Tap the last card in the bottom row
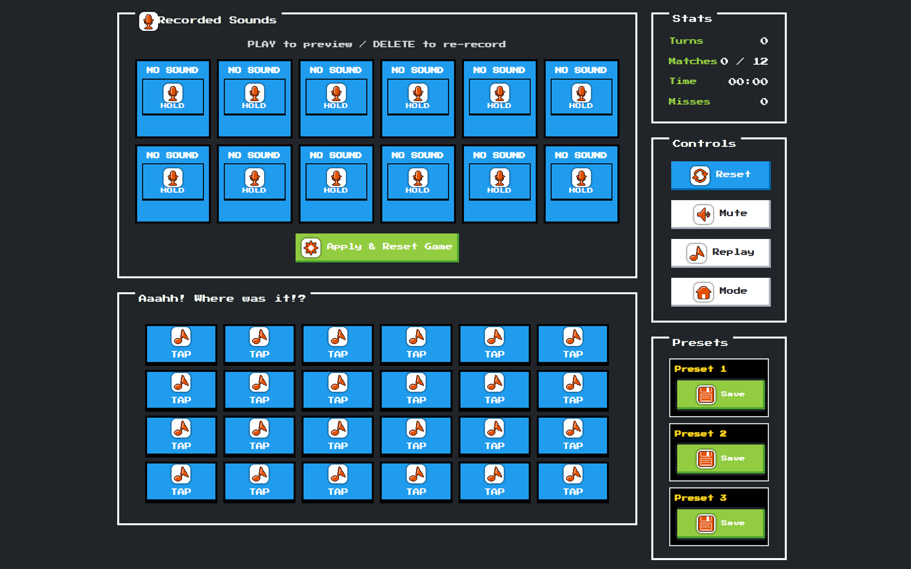911x569 pixels. click(x=572, y=482)
